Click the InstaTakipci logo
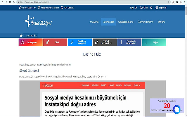187x117 pixels. [38, 21]
